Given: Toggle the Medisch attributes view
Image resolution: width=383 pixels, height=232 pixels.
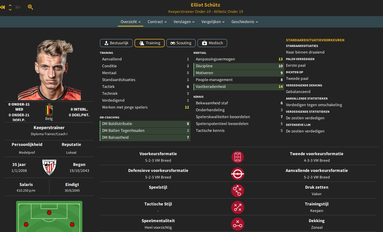Looking at the screenshot, I should click(x=212, y=43).
